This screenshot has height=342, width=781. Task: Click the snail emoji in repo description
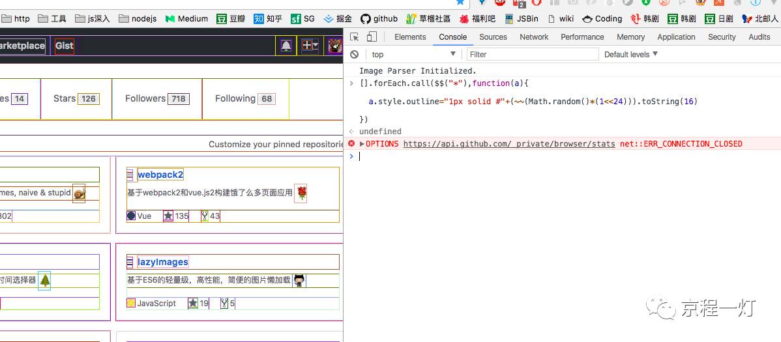point(79,193)
